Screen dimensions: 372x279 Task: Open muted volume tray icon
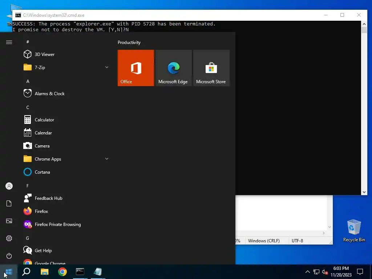[x=325, y=272]
